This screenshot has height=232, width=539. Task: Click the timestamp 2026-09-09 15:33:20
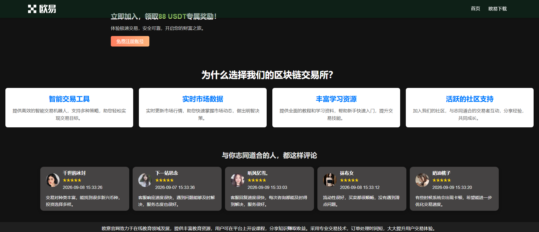[452, 187]
